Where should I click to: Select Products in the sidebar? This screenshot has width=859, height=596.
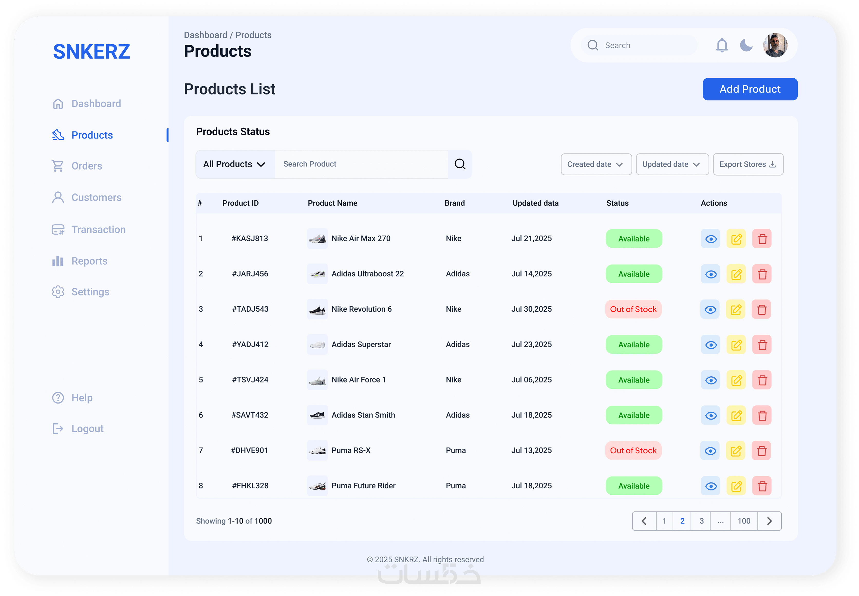point(82,135)
